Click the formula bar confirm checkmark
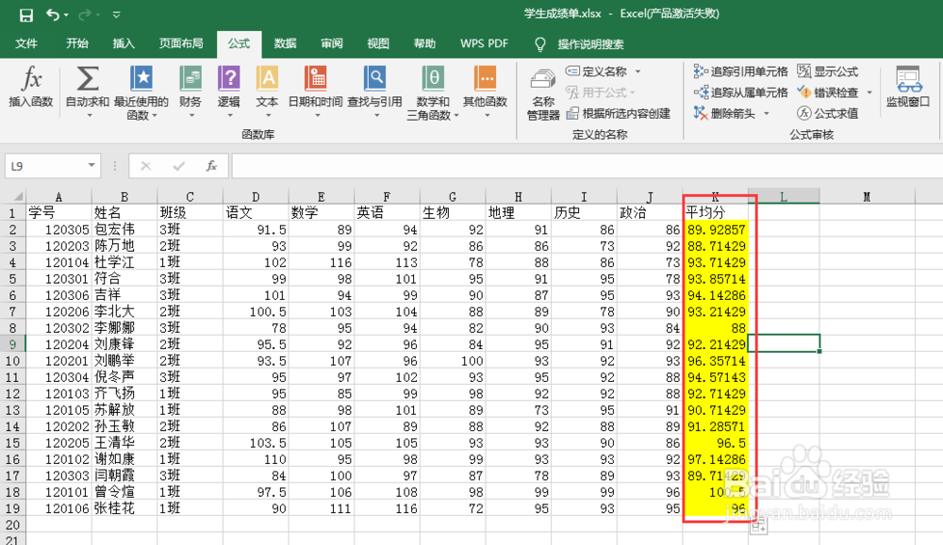943x545 pixels. pos(178,166)
